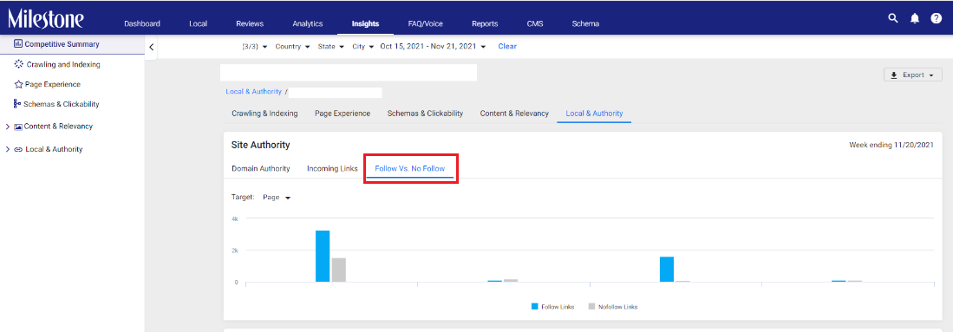Select Follow Vs. No Follow sub-tab
953x332 pixels.
pyautogui.click(x=410, y=168)
